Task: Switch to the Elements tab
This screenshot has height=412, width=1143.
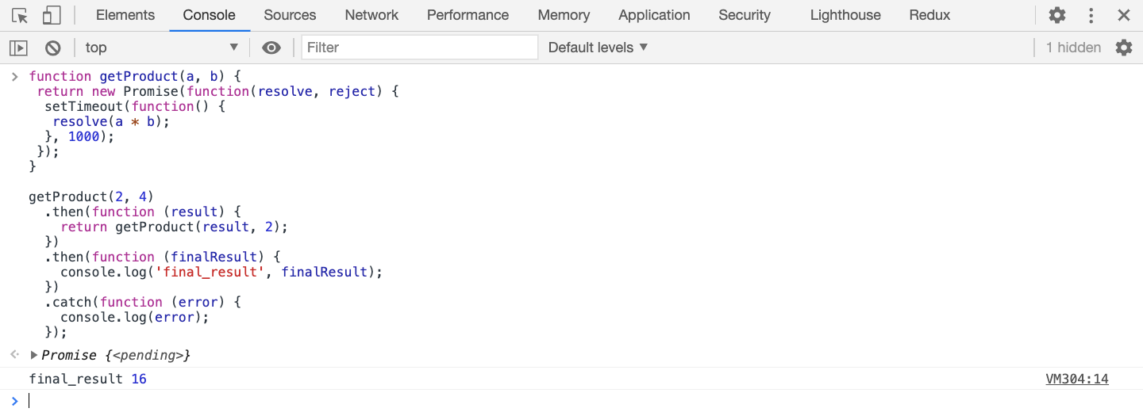Action: (x=125, y=15)
